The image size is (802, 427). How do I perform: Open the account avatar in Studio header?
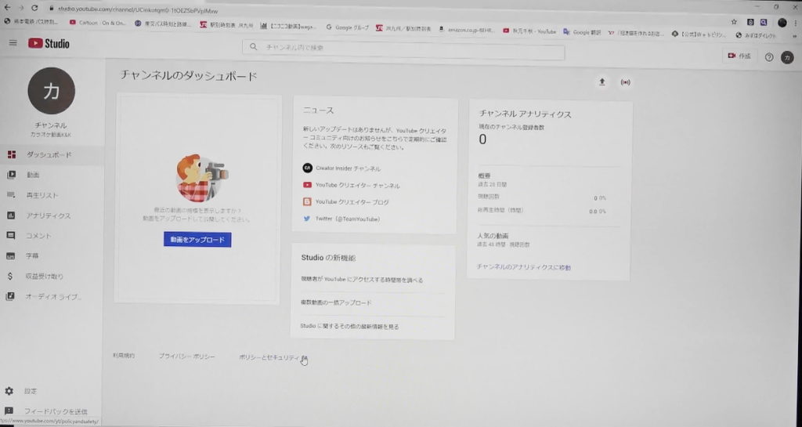coord(787,58)
